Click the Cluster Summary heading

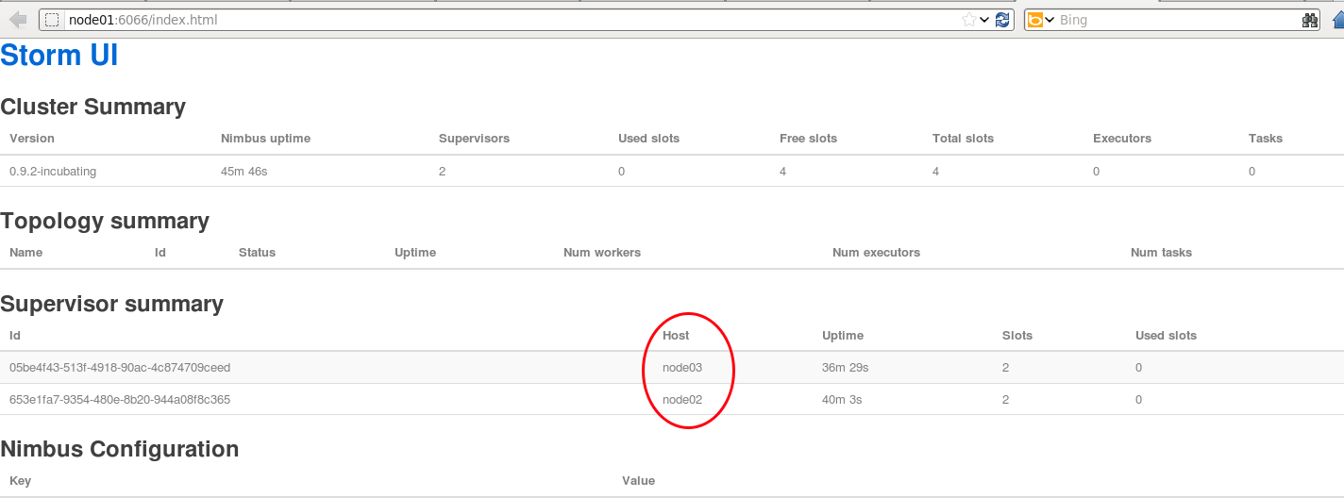coord(93,107)
